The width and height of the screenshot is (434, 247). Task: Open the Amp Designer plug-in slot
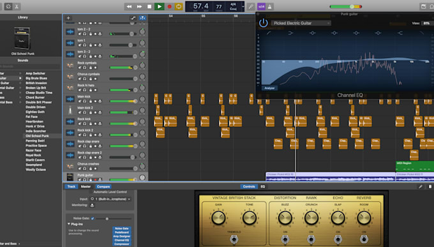click(x=121, y=236)
